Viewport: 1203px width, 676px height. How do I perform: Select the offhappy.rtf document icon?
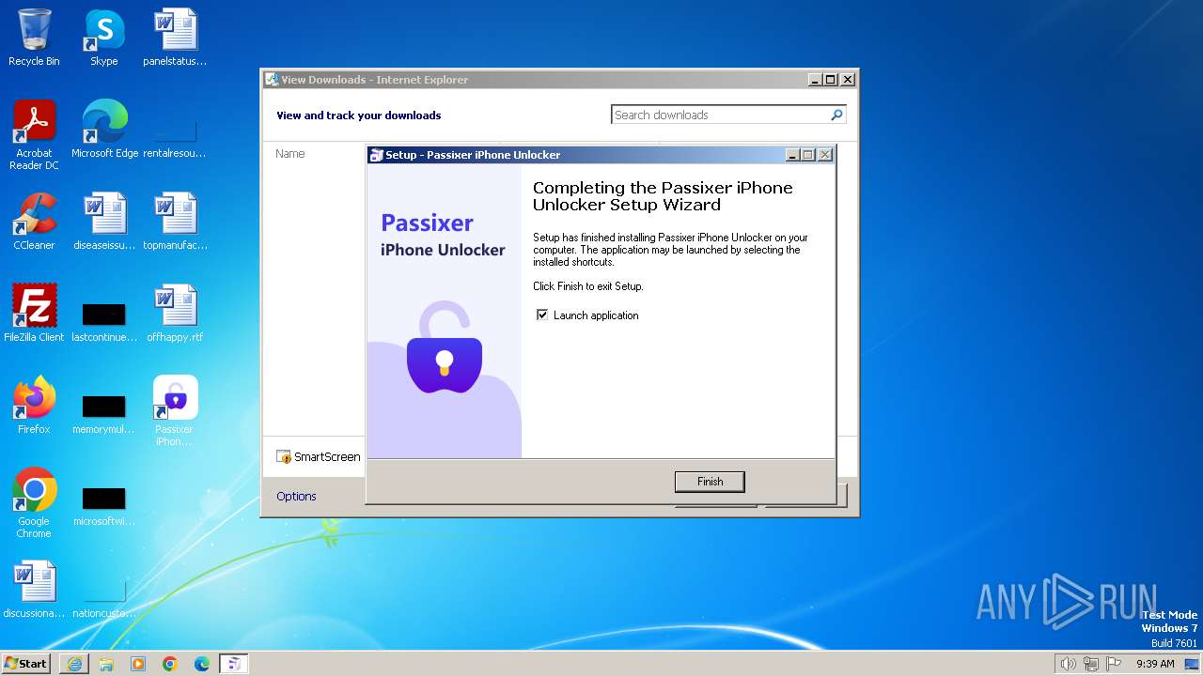(176, 314)
